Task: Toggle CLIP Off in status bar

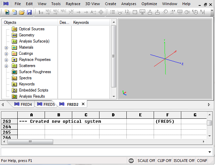Action: [x=164, y=161]
